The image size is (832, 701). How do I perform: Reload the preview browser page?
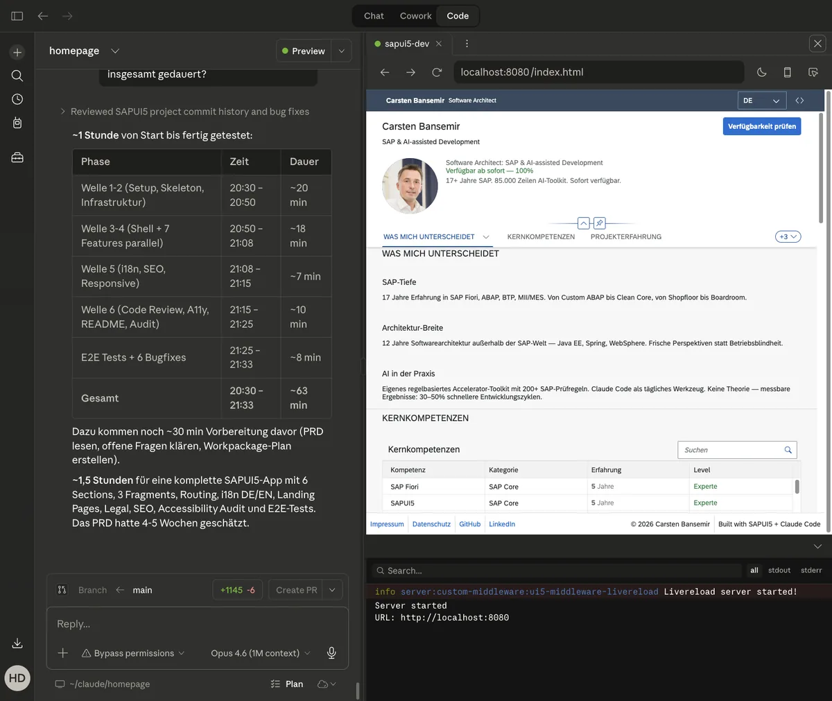[x=437, y=72]
